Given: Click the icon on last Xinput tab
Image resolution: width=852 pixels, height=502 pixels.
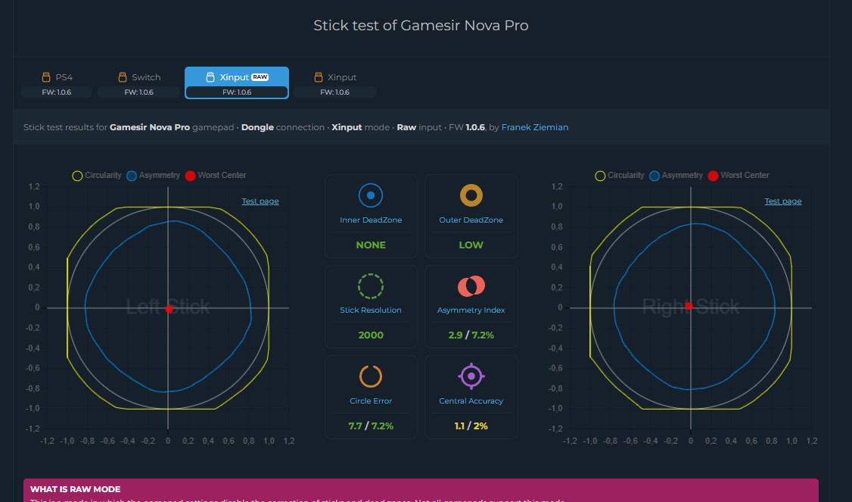Looking at the screenshot, I should point(319,77).
